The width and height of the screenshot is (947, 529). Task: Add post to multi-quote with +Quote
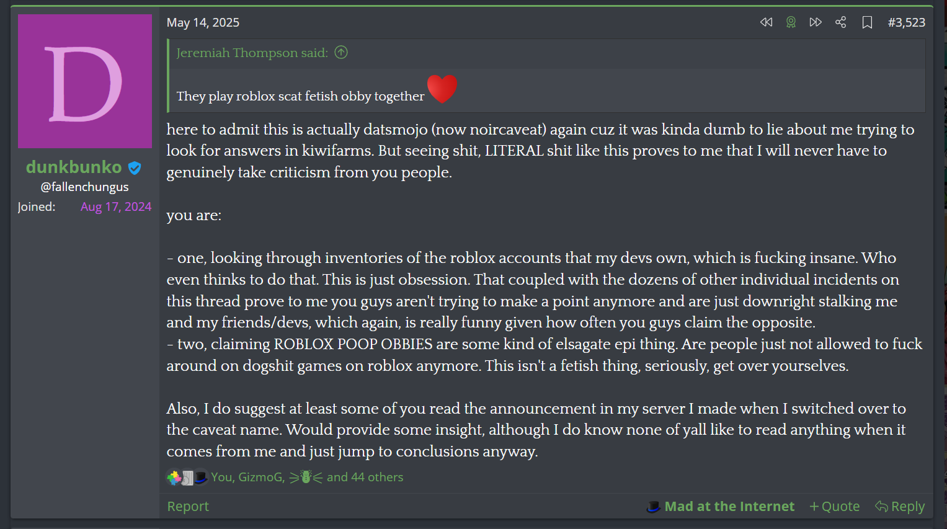point(834,507)
